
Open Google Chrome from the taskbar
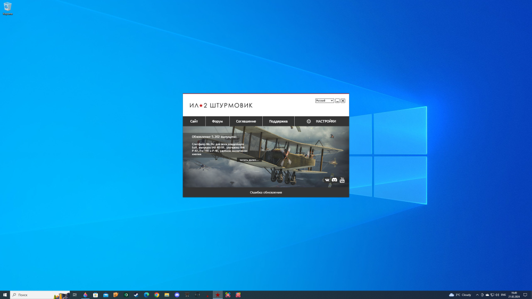157,295
